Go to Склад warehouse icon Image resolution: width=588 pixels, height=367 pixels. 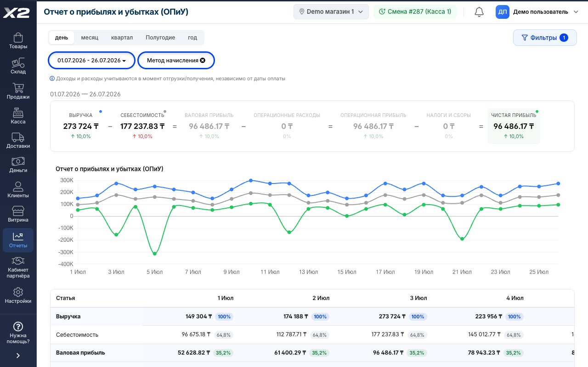tap(18, 66)
